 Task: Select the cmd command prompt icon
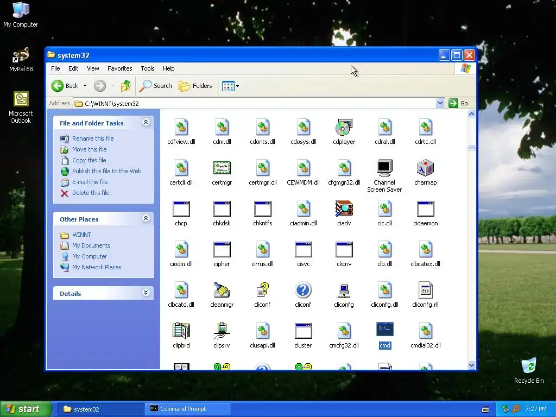(385, 330)
